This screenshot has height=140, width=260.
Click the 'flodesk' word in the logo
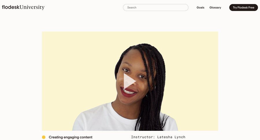11,7
